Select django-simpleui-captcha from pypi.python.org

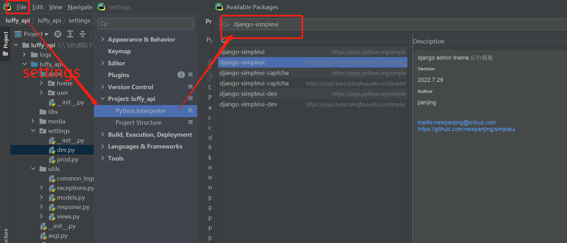coord(313,73)
